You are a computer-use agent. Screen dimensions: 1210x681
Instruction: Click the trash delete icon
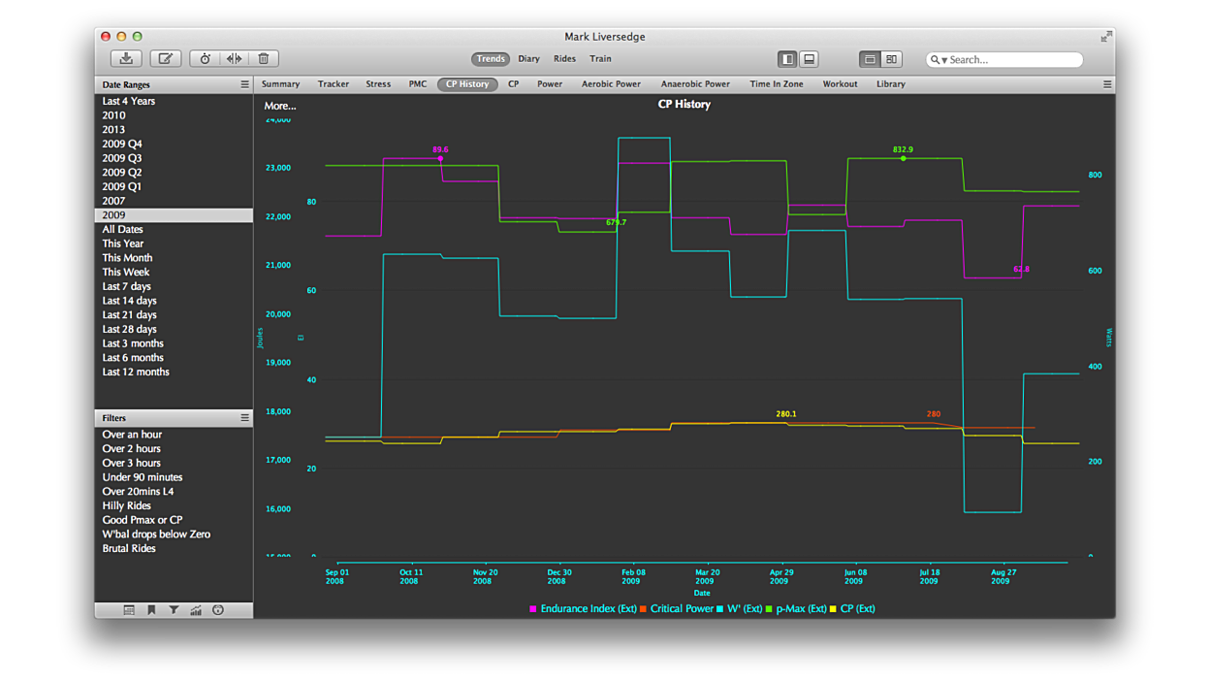coord(263,59)
